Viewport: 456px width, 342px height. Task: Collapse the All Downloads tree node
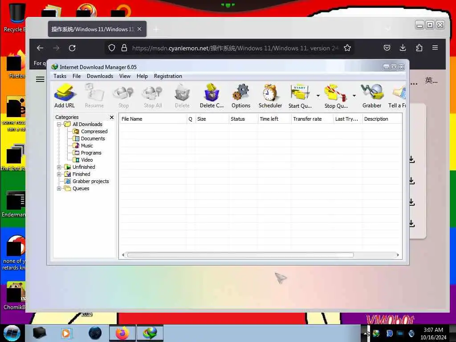(59, 125)
